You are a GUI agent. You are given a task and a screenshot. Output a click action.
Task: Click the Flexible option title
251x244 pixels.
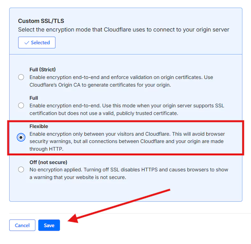pyautogui.click(x=39, y=126)
